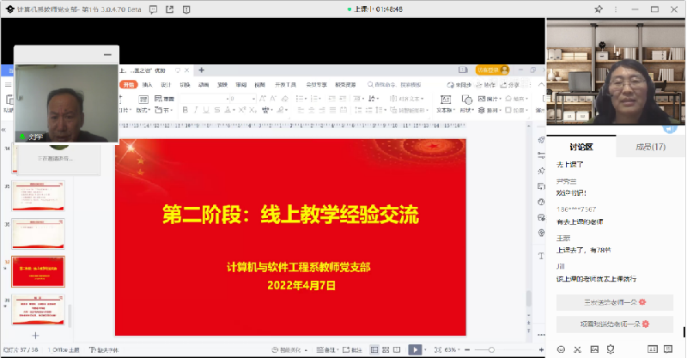
Task: Click the emoji icon in chat toolbar
Action: pyautogui.click(x=561, y=349)
